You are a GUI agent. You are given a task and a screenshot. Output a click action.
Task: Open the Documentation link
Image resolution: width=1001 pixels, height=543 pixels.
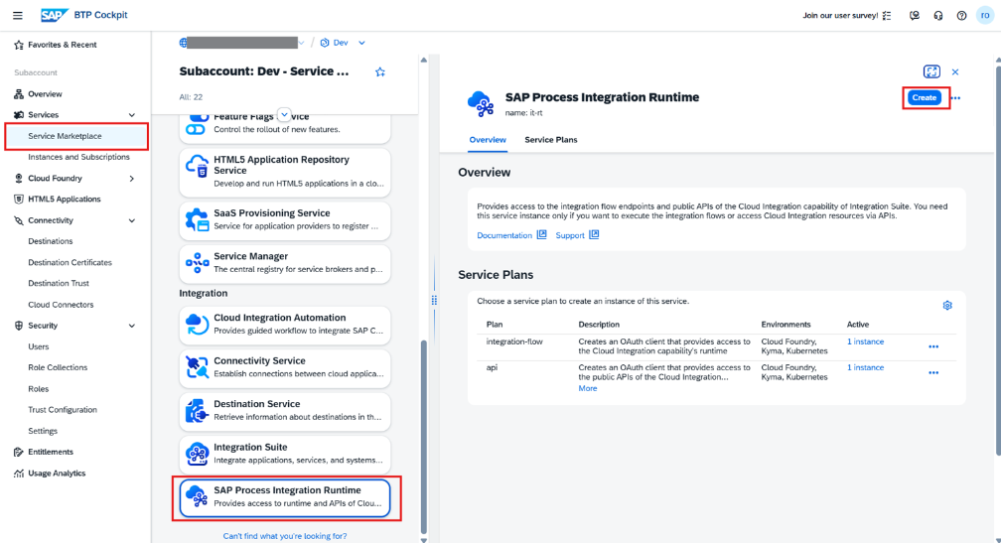click(x=504, y=235)
